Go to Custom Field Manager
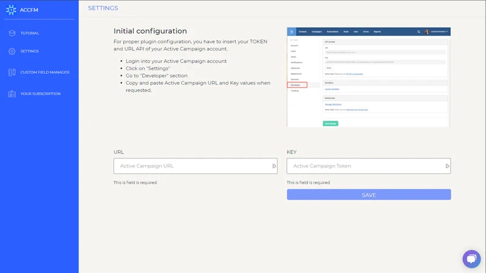The height and width of the screenshot is (273, 486). (x=45, y=72)
